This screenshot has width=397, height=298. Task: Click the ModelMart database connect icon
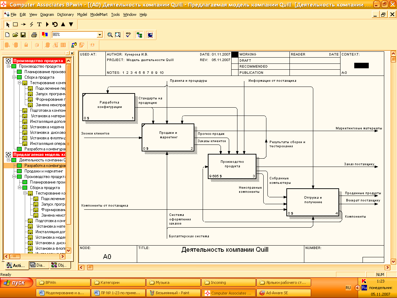click(x=74, y=45)
